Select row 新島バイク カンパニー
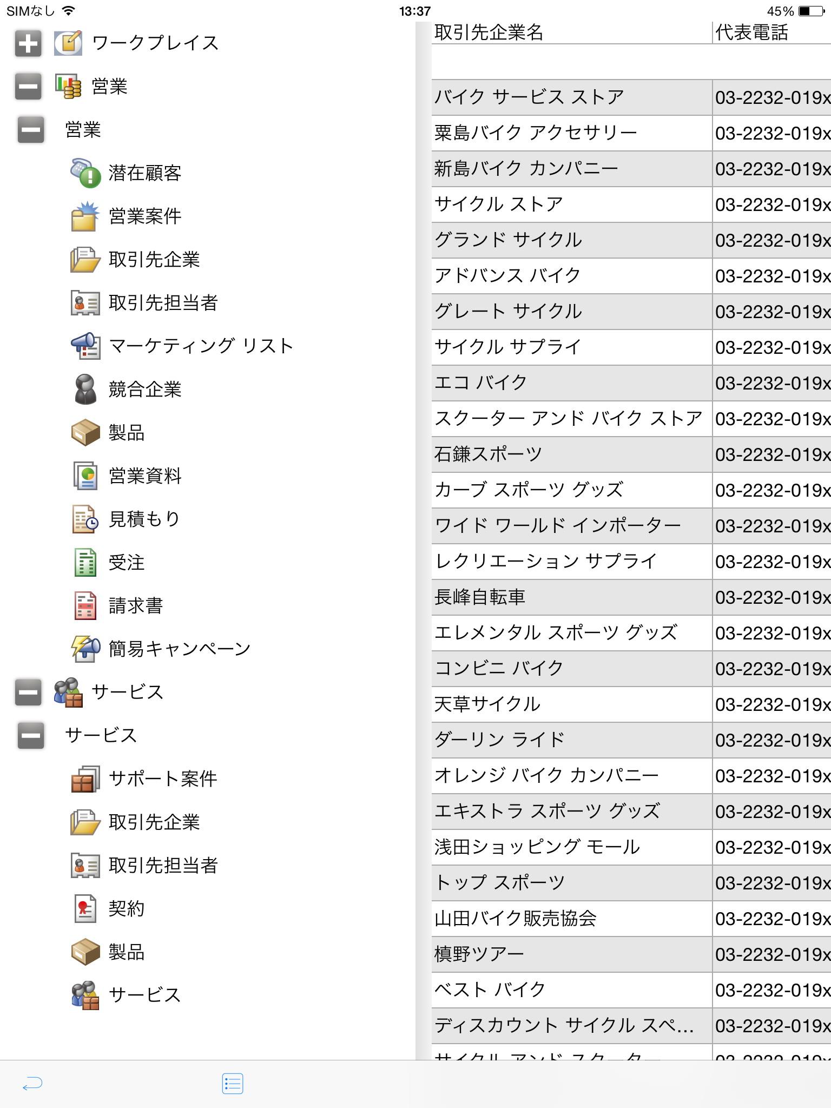Viewport: 831px width, 1108px height. 631,169
